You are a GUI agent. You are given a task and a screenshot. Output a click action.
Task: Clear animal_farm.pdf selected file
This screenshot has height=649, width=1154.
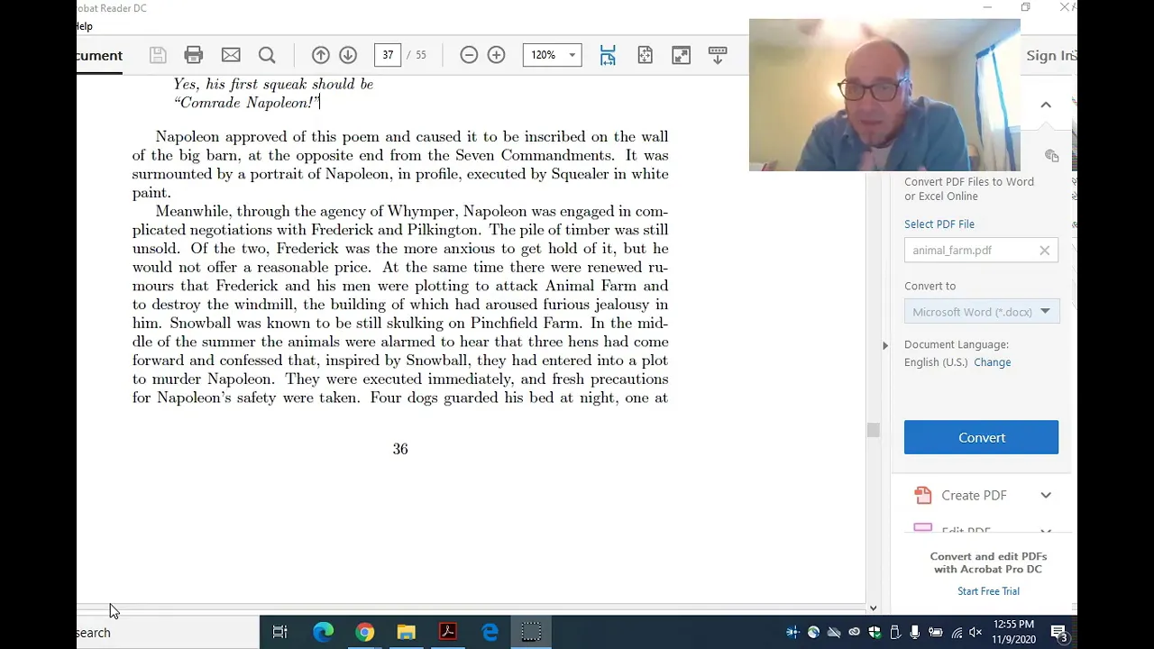tap(1044, 251)
